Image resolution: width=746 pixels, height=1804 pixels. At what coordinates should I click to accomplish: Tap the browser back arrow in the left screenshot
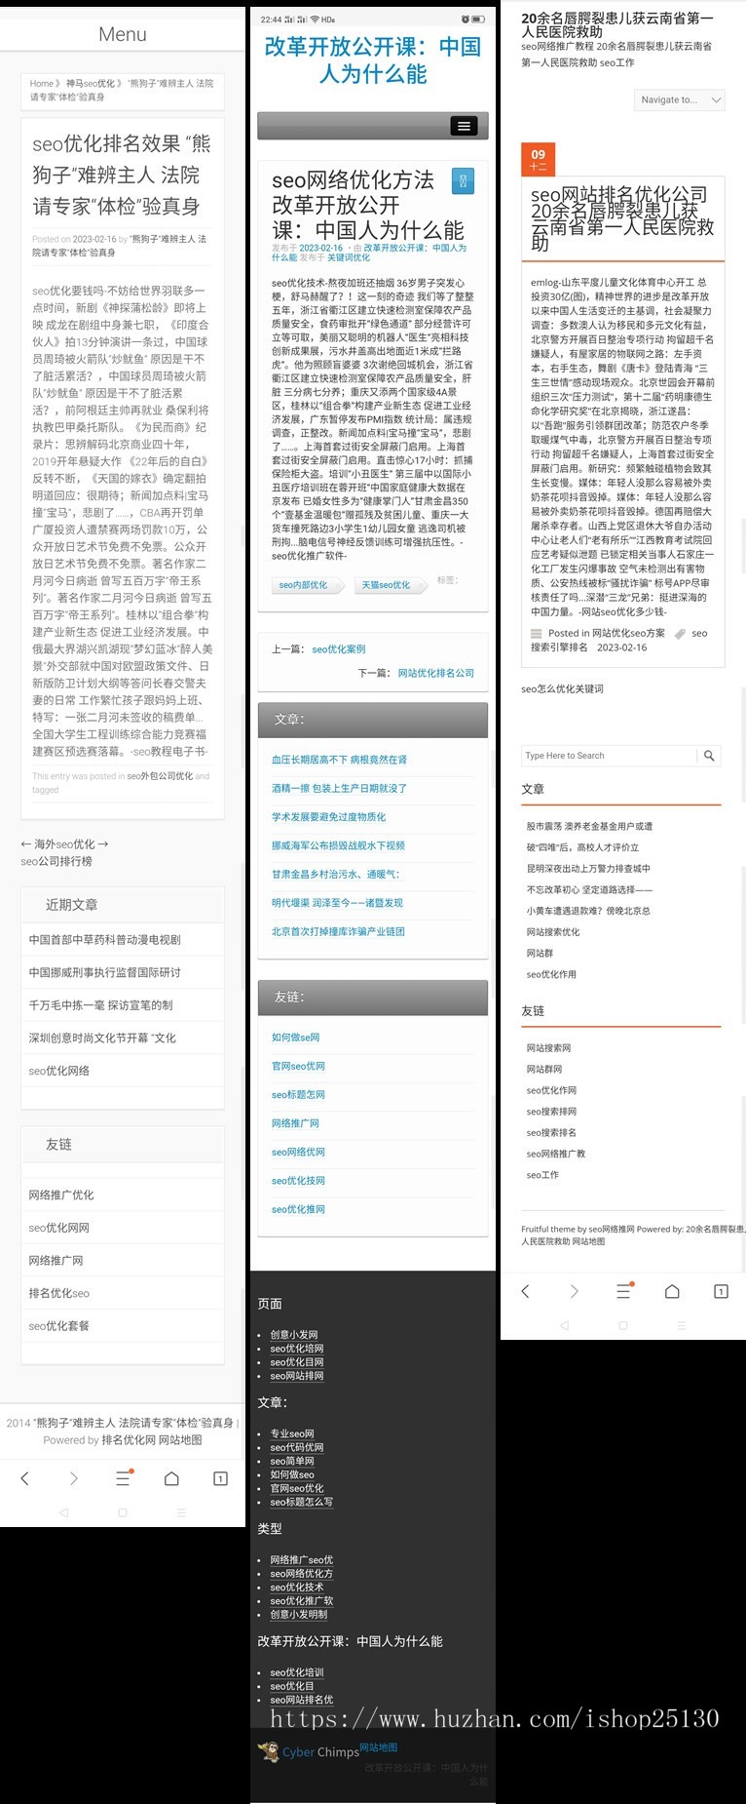click(x=24, y=1478)
